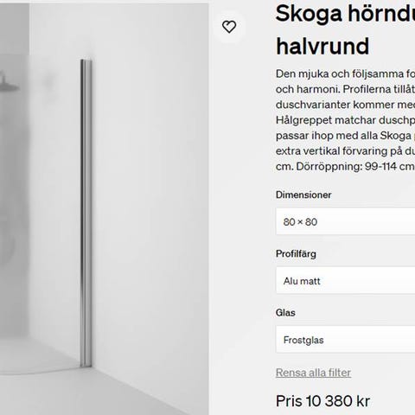This screenshot has height=415, width=415.
Task: Add product to favorites with heart icon
Action: pyautogui.click(x=229, y=27)
